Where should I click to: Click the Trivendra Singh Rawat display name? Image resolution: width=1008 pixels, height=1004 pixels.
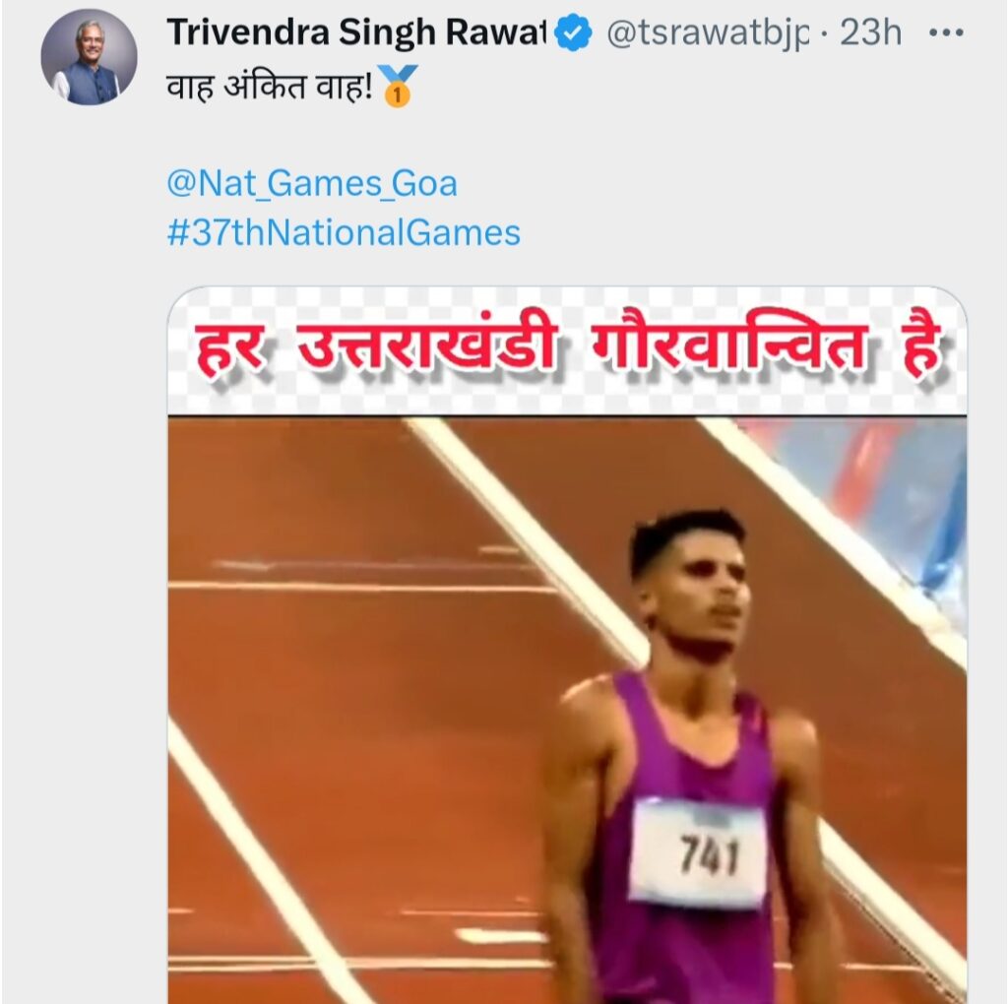tap(356, 32)
